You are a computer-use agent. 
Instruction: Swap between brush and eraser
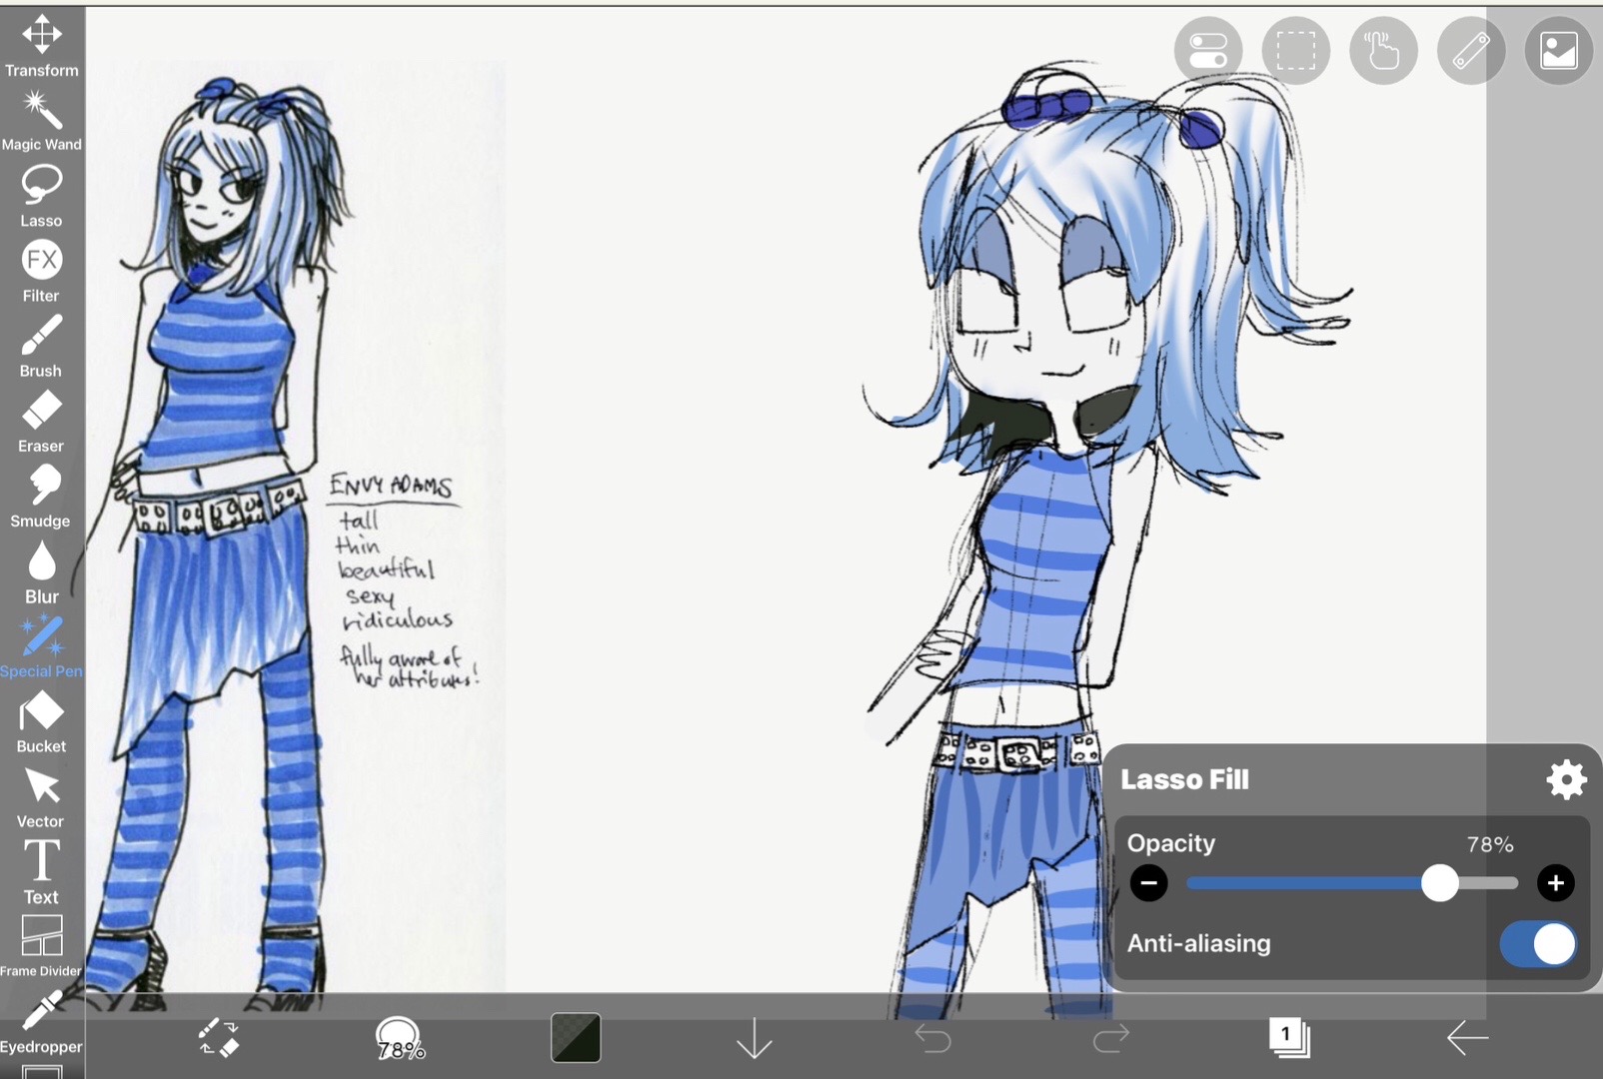219,1038
